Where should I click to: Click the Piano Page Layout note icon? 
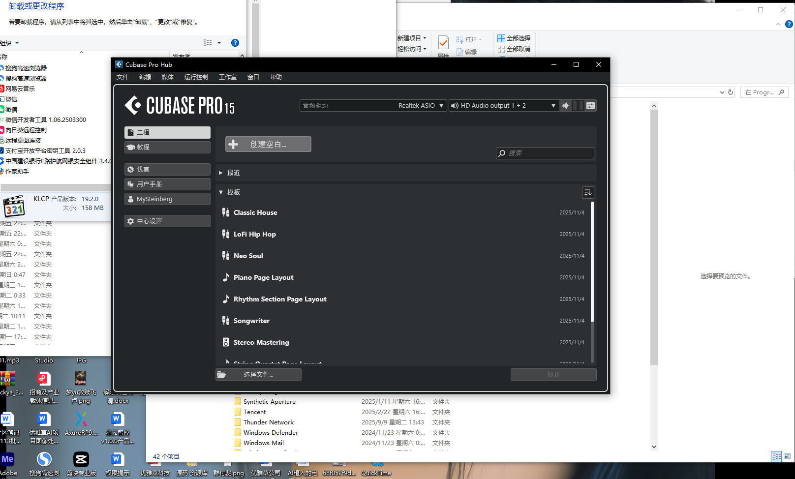(x=226, y=277)
